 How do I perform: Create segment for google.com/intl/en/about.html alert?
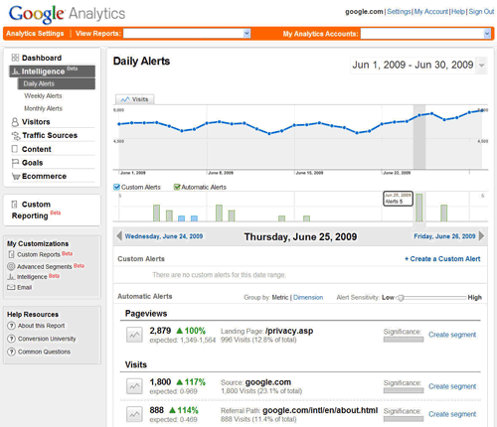(x=452, y=414)
